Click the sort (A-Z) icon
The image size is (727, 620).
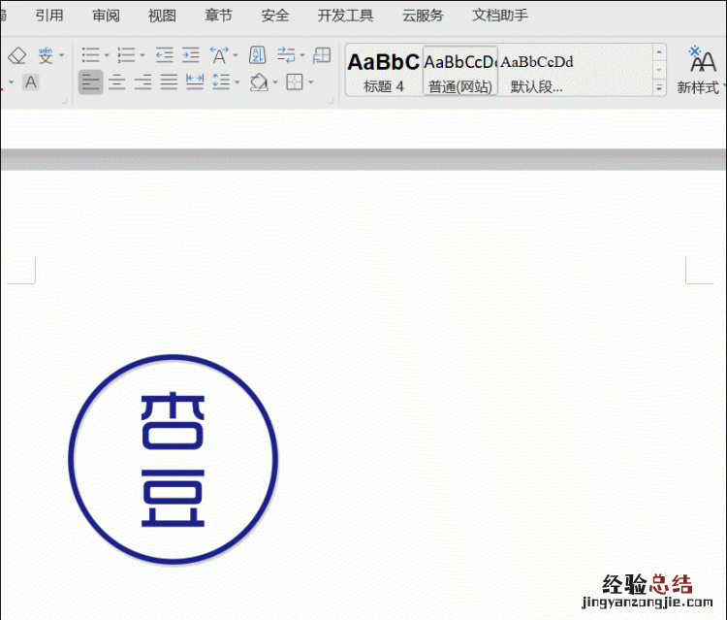pyautogui.click(x=257, y=55)
